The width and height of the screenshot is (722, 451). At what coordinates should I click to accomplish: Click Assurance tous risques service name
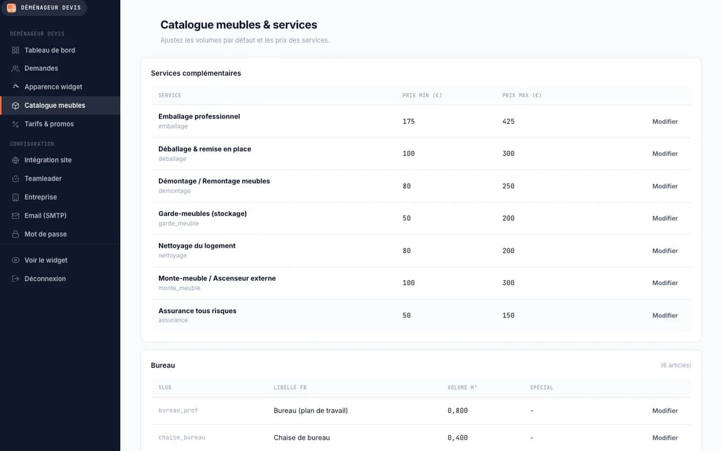(x=197, y=311)
